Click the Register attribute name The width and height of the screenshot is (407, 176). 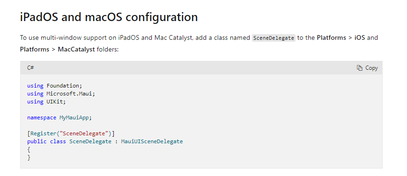(x=44, y=133)
